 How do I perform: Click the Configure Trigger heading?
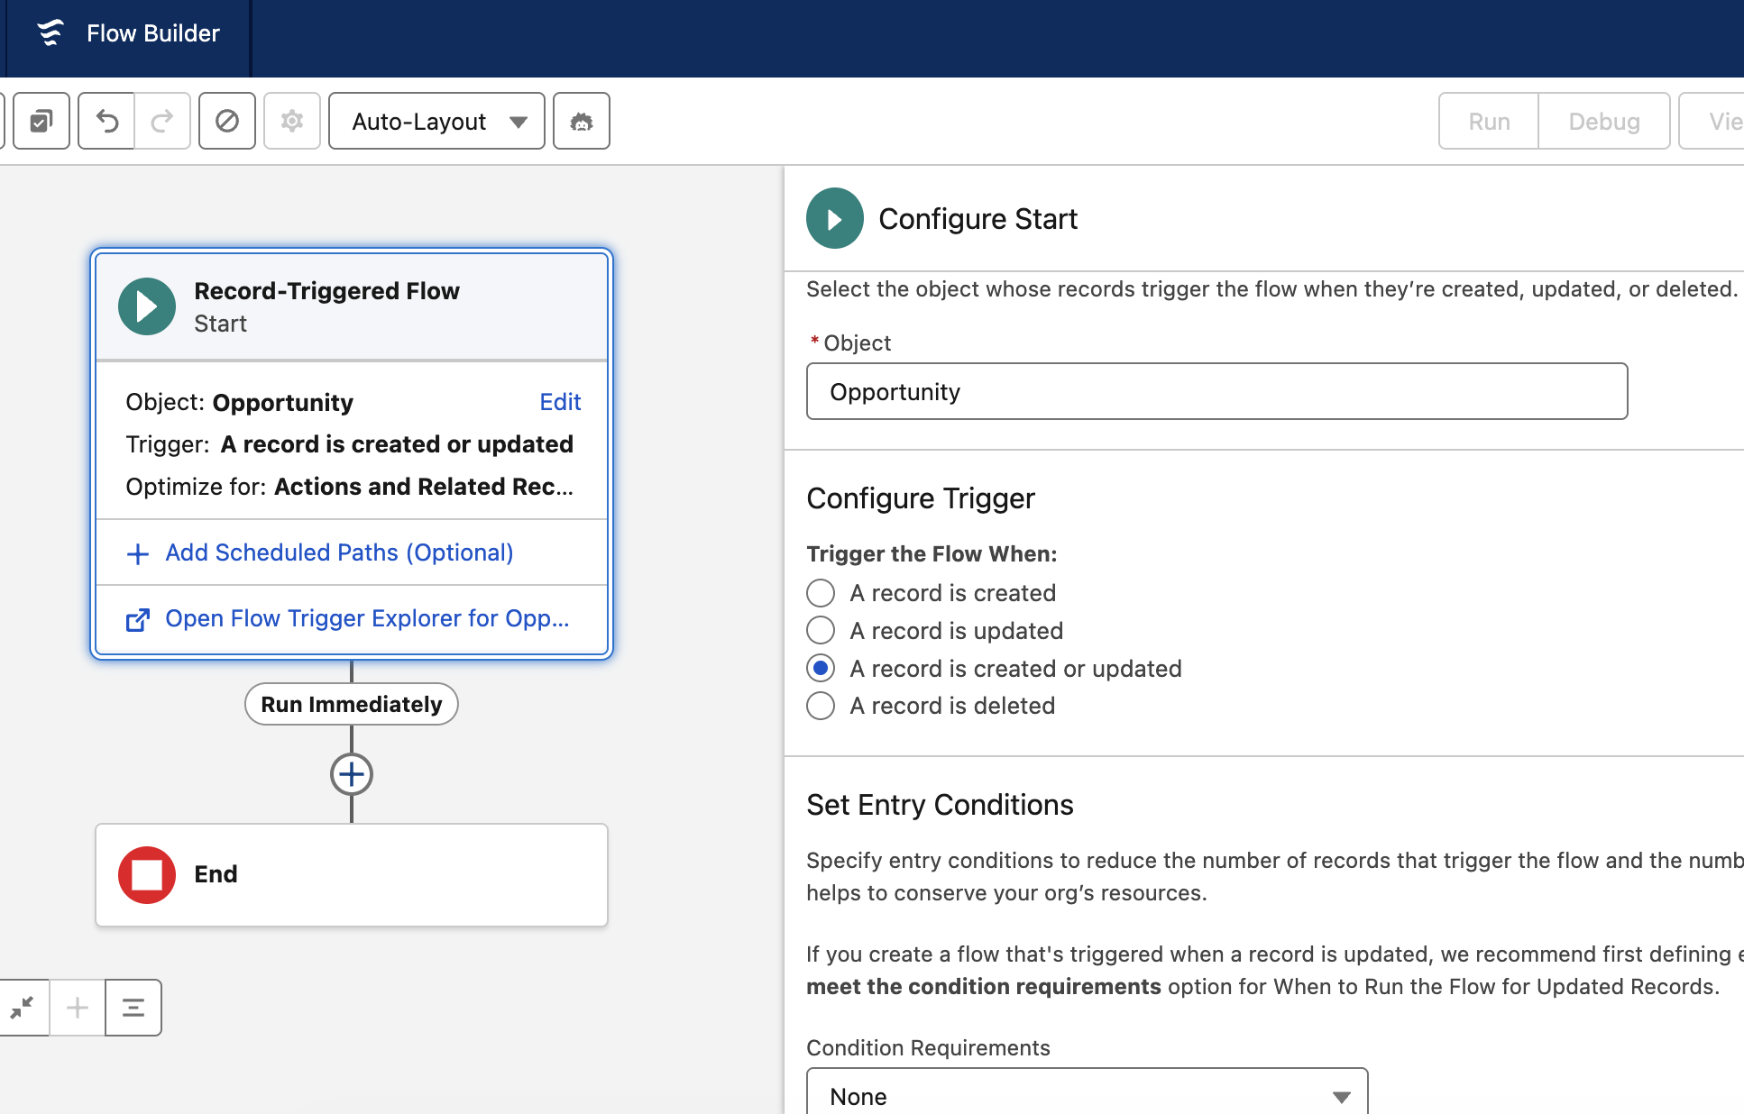(921, 498)
